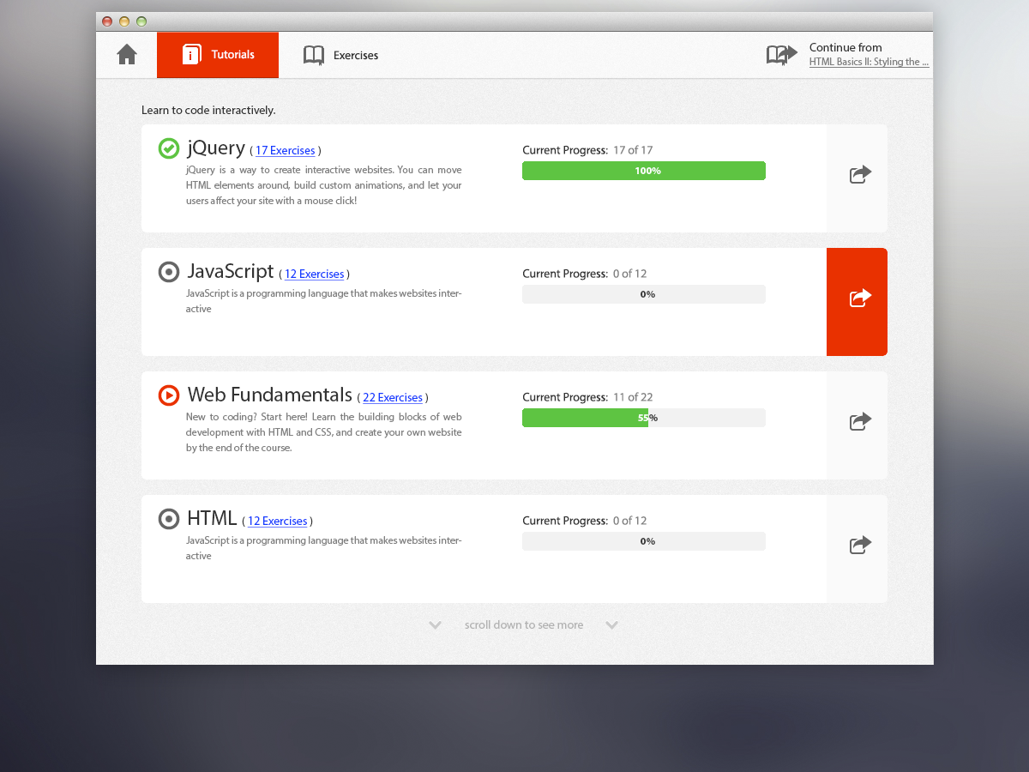Switch to the Exercises tab
This screenshot has height=772, width=1029.
click(x=340, y=55)
